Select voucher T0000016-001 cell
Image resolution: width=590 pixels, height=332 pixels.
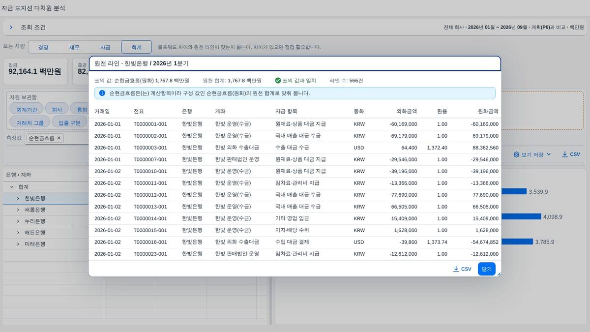tap(150, 242)
